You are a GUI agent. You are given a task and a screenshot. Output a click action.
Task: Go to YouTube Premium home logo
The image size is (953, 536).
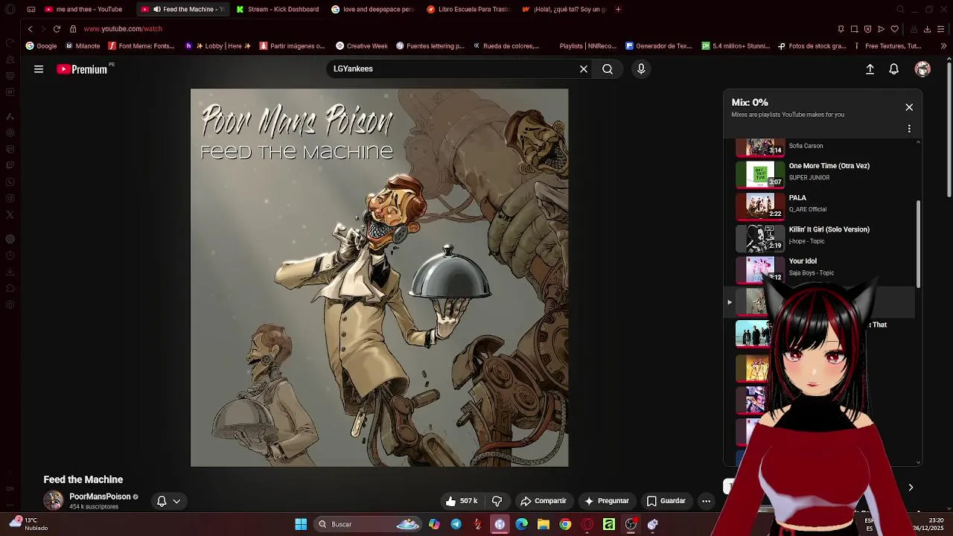(x=82, y=69)
